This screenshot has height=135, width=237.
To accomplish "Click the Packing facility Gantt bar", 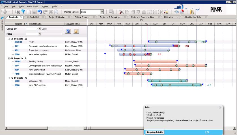I will [156, 61].
